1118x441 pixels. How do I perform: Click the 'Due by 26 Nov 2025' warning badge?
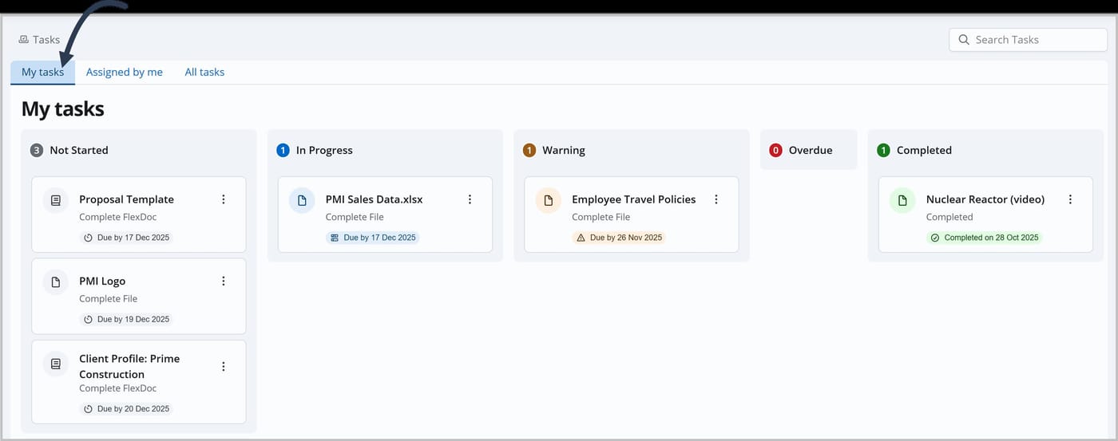pyautogui.click(x=619, y=238)
